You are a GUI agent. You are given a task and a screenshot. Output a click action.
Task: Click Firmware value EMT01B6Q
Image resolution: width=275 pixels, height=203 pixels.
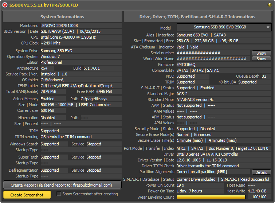pyautogui.click(x=186, y=65)
